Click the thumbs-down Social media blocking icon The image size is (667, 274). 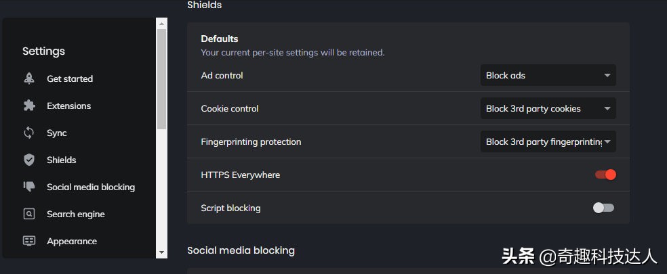pos(29,187)
